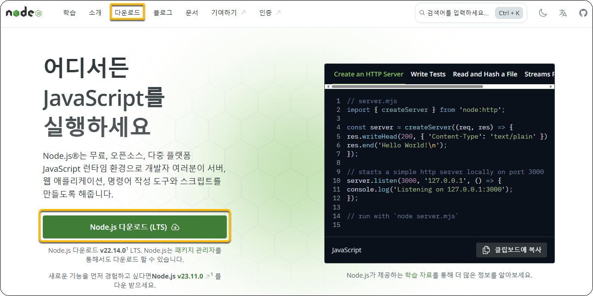
Task: Click the 'server.listen(3000' code line
Action: coord(424,180)
